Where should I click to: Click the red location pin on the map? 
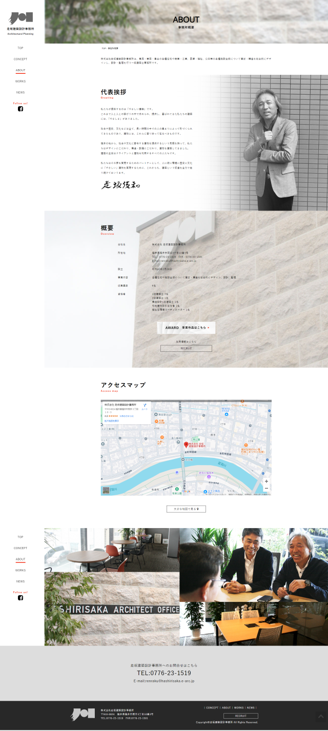pyautogui.click(x=187, y=445)
